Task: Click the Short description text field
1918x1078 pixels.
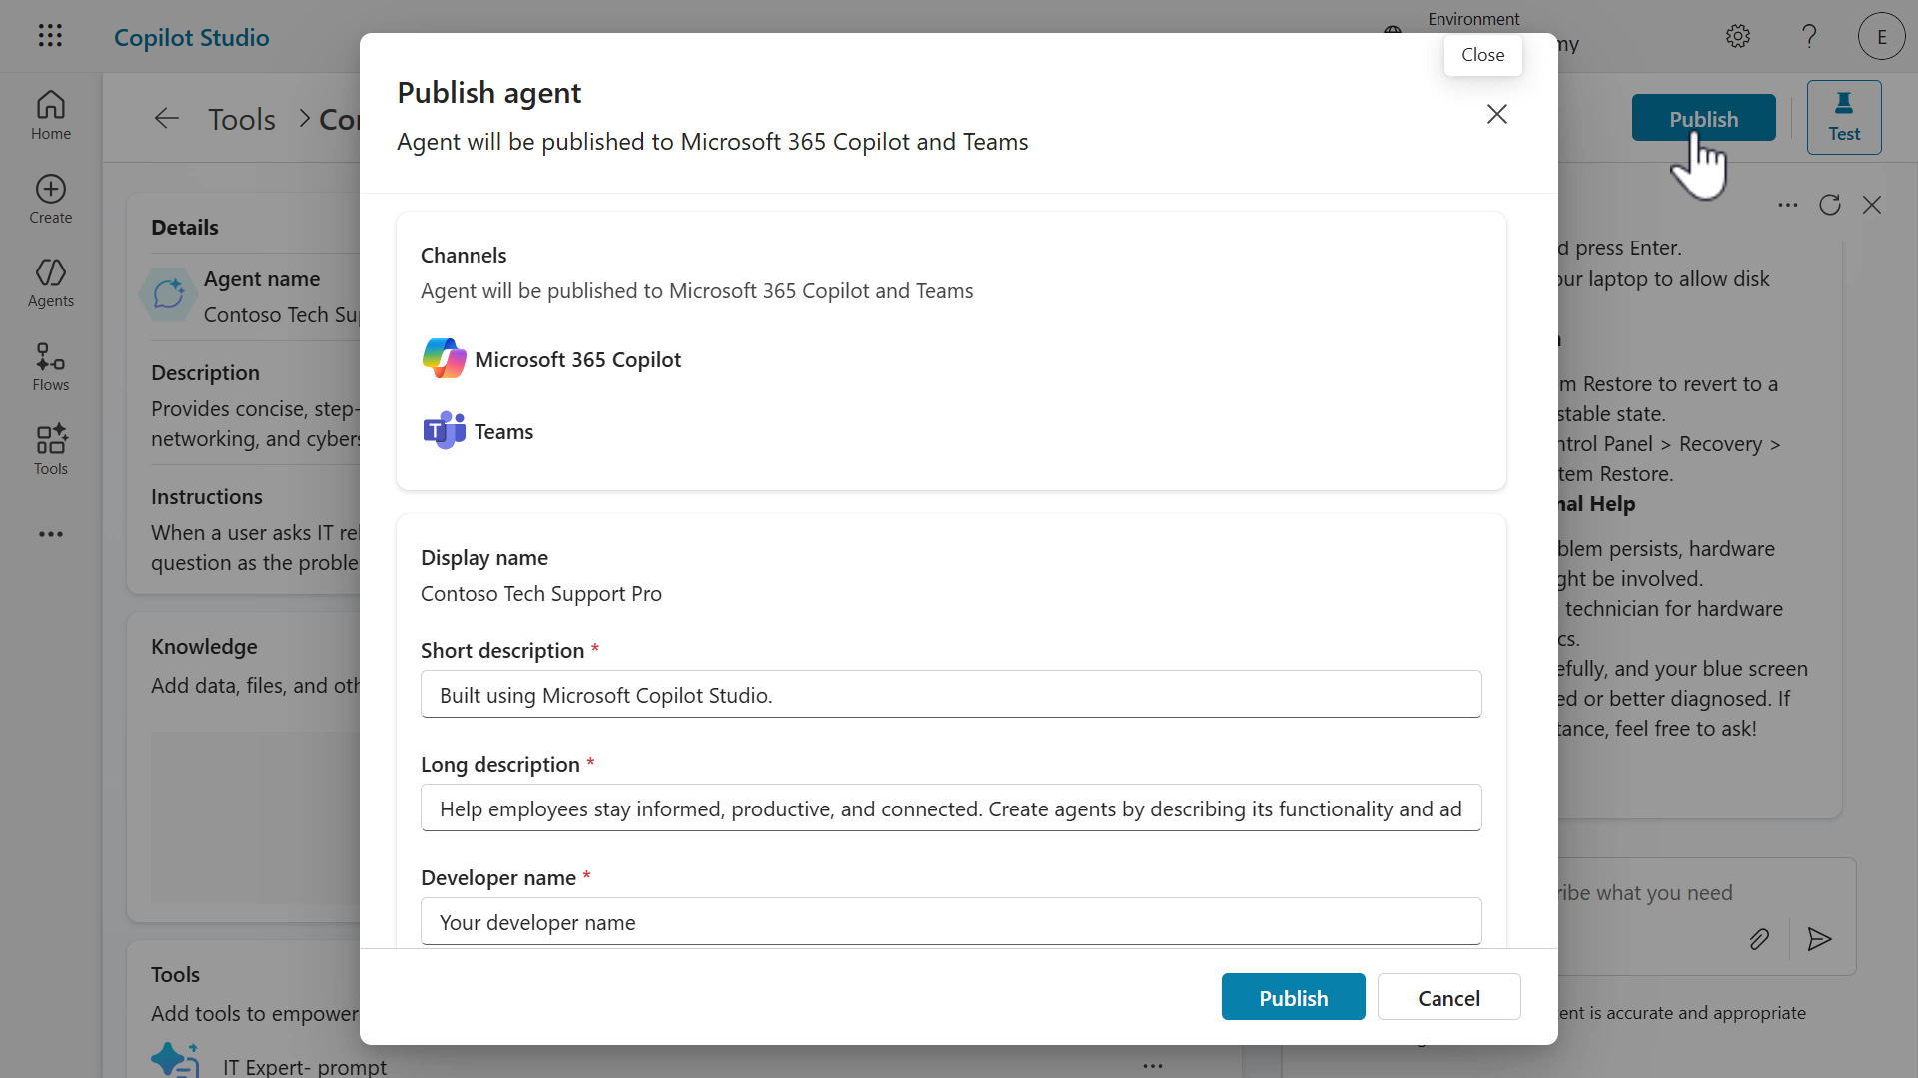Action: point(950,695)
